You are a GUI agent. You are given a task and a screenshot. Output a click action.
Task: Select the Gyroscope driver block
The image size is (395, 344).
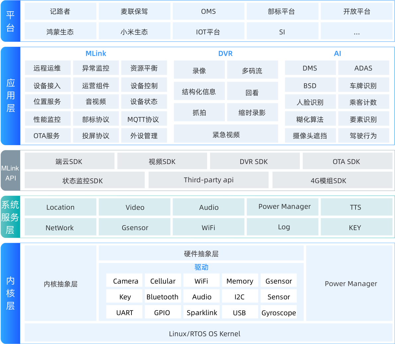278,312
